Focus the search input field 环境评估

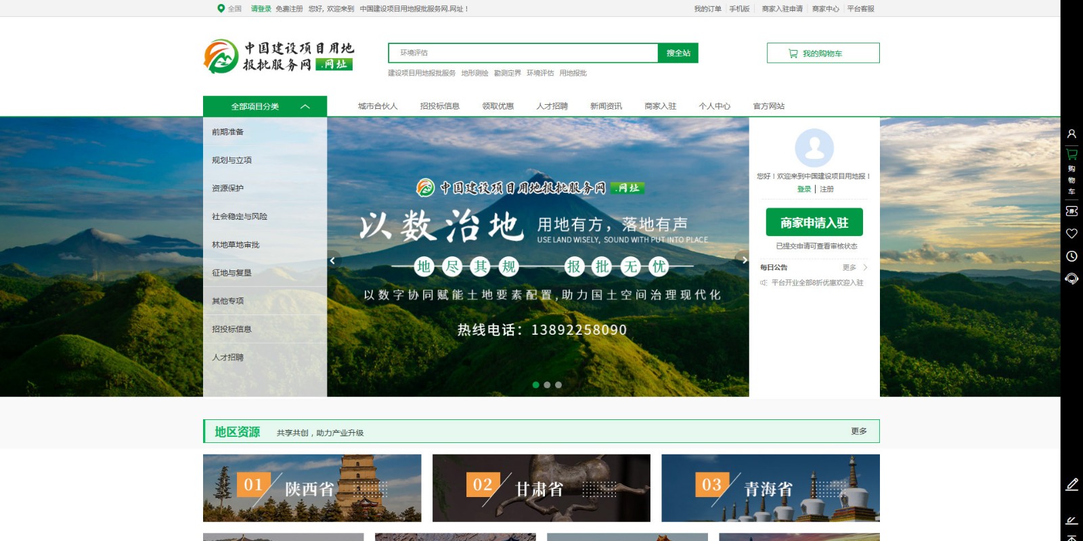pos(523,53)
